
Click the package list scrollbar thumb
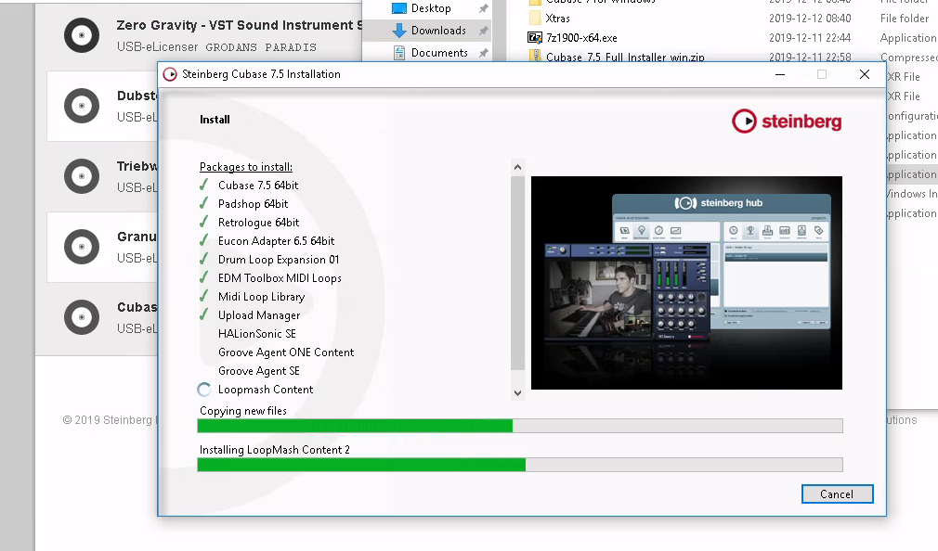(x=517, y=272)
